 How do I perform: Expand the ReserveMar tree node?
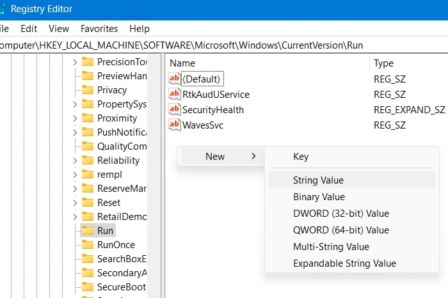pyautogui.click(x=75, y=189)
